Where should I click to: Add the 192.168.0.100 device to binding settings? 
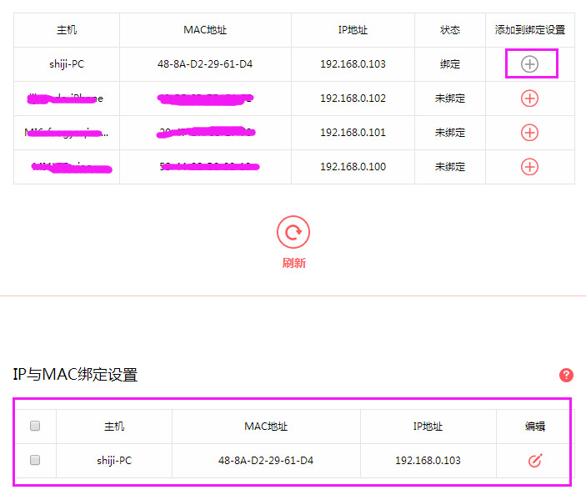click(529, 167)
